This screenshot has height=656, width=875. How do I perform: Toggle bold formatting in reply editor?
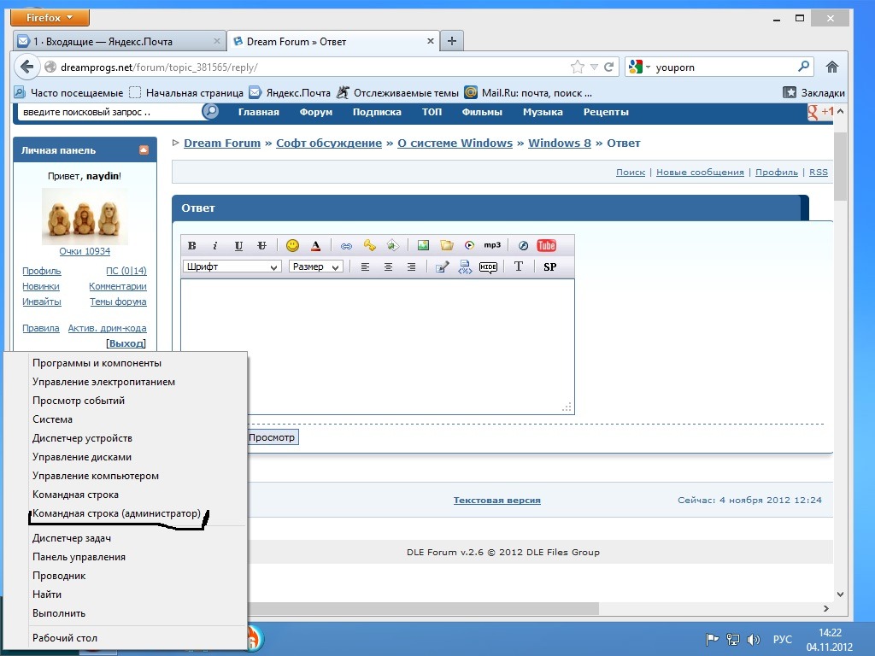[x=192, y=246]
